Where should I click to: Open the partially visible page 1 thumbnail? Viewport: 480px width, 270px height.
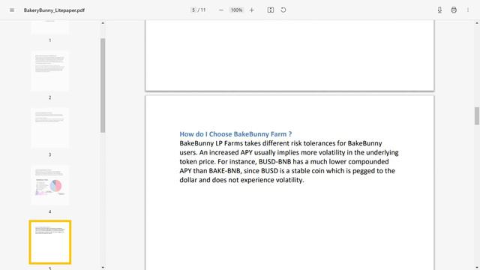coord(50,27)
